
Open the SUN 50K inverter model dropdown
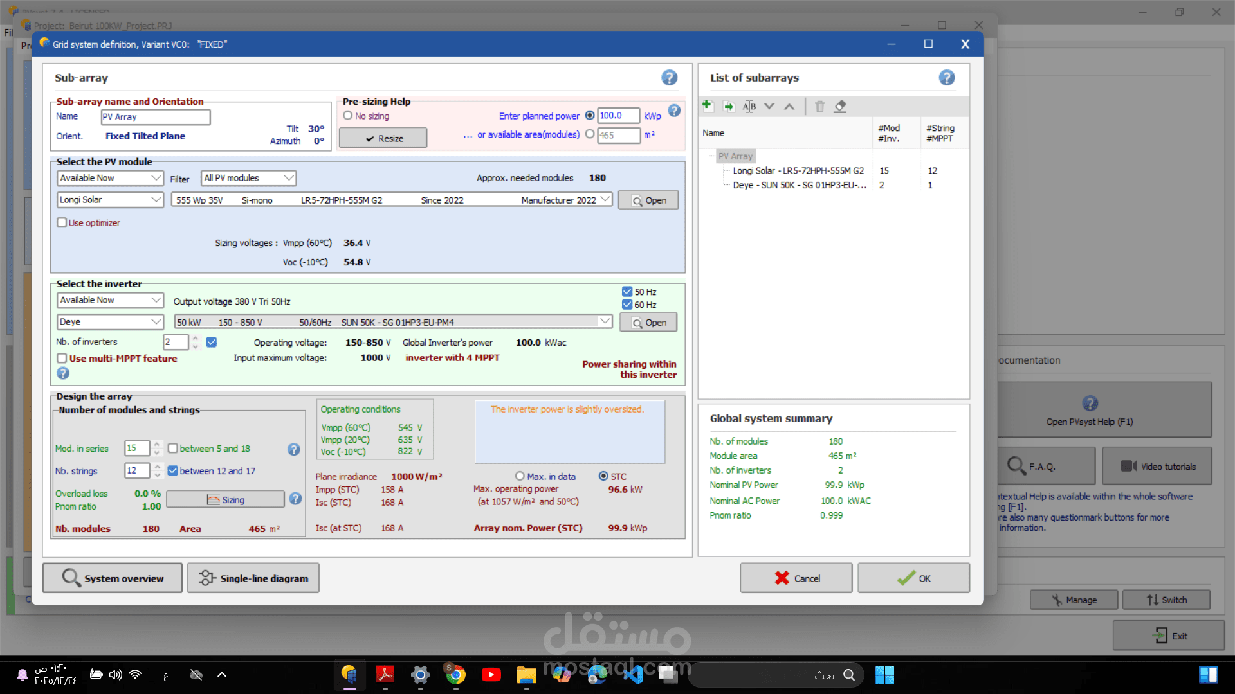(393, 322)
